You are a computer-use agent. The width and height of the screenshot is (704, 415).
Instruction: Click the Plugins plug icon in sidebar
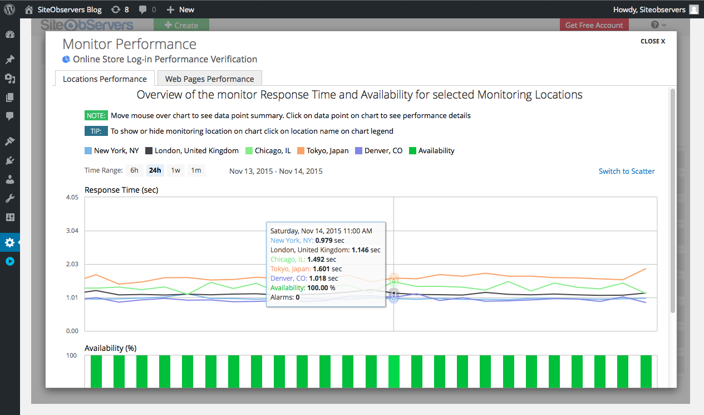point(9,160)
